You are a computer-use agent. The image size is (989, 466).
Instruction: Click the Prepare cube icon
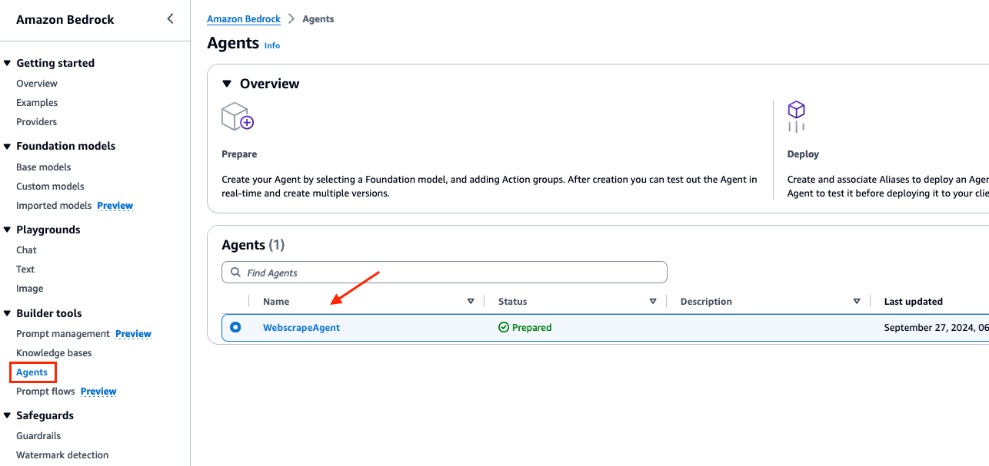[x=237, y=117]
